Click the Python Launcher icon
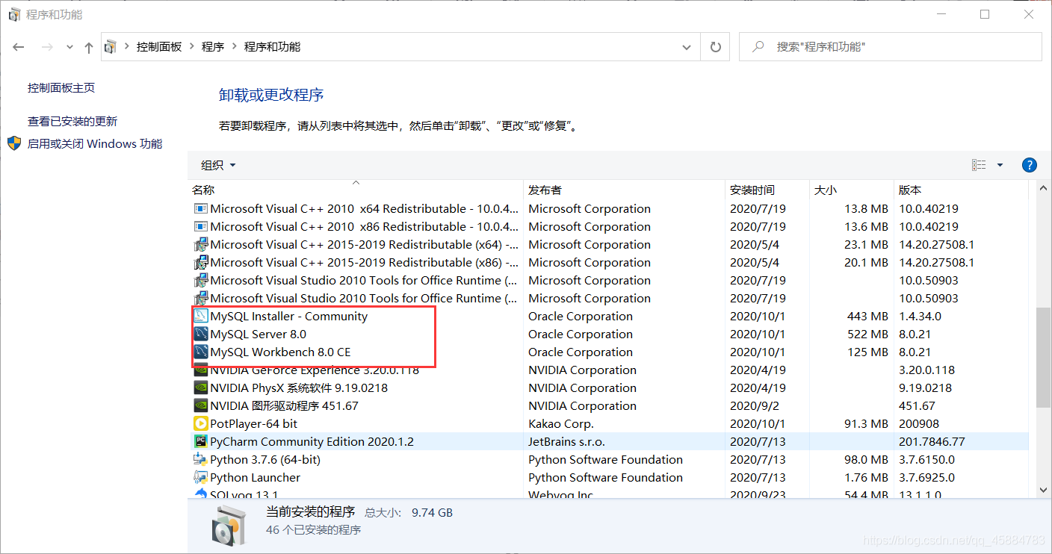Viewport: 1052px width, 554px height. (200, 478)
